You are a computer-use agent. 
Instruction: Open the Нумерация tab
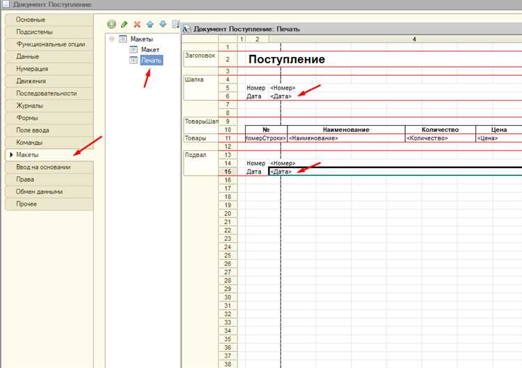[x=49, y=69]
